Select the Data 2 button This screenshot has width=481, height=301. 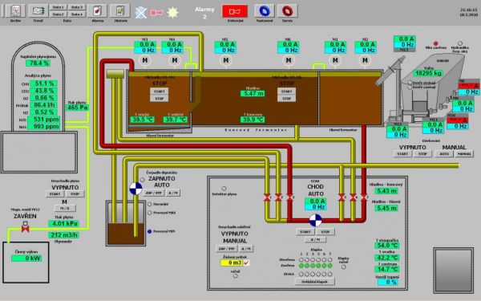(59, 14)
